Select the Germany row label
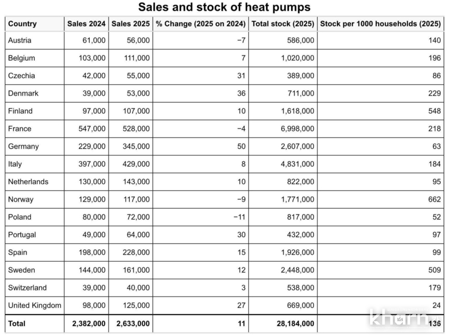This screenshot has width=449, height=336. (x=23, y=146)
